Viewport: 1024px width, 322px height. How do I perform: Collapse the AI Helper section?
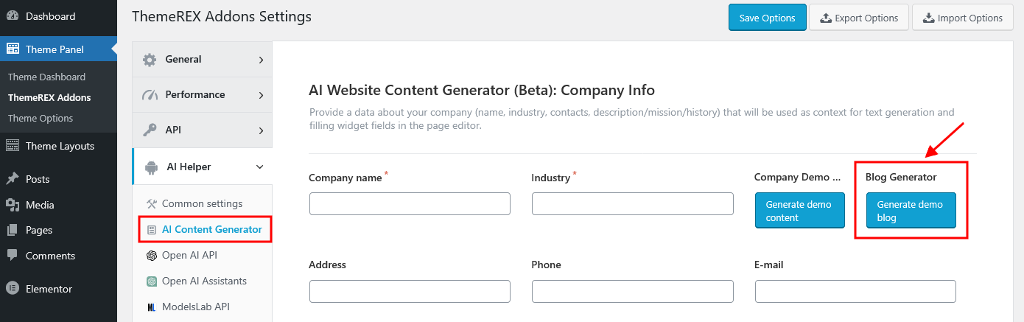[259, 167]
